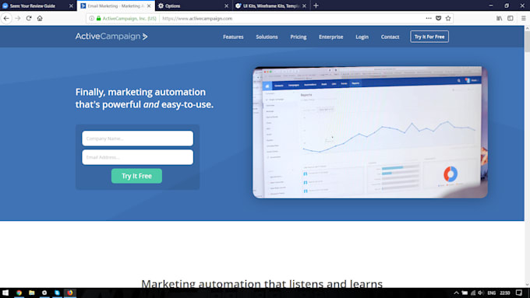Viewport: 530px width, 298px height.
Task: Close the Options tab
Action: click(227, 5)
